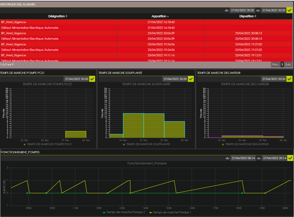The width and height of the screenshot is (294, 217).
Task: Click the 26 Apr bar in Soufflante chart
Action: [154, 126]
